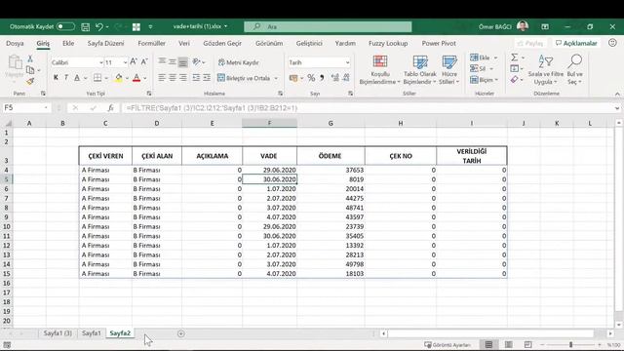Click the fx insert function icon
Image resolution: width=624 pixels, height=351 pixels.
point(110,108)
